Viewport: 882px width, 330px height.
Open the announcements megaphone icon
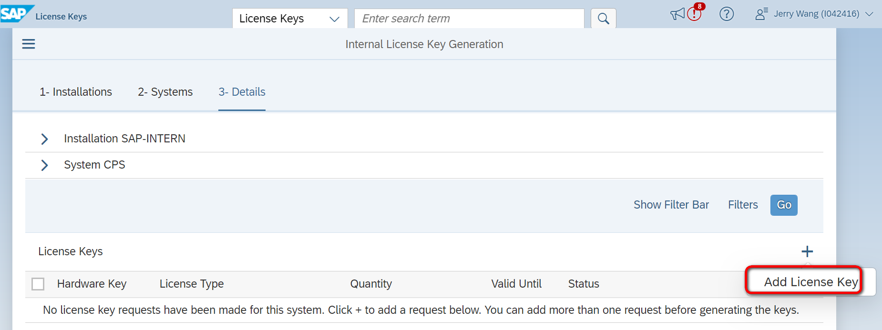coord(677,14)
